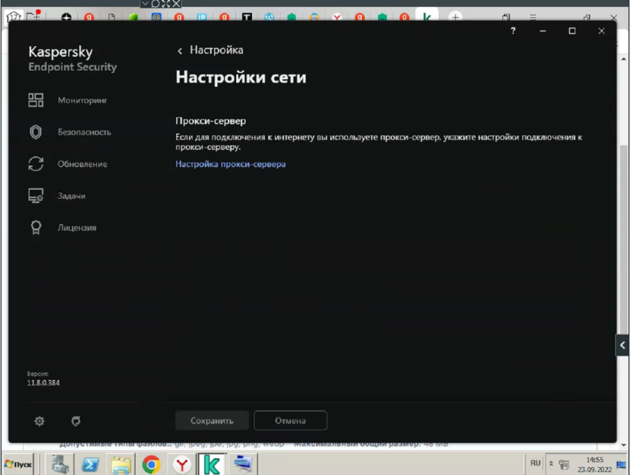Open help via the question mark icon
Viewport: 630px width, 475px height.
(x=512, y=30)
